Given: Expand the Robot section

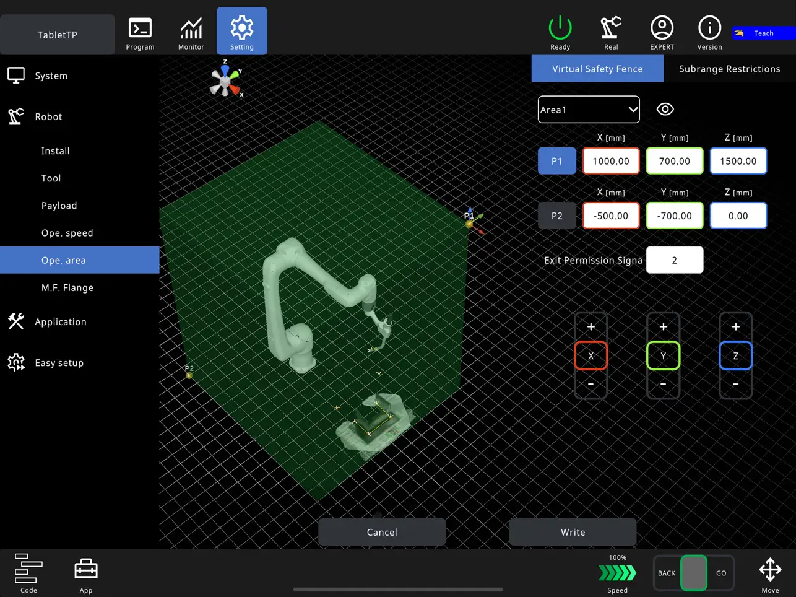Looking at the screenshot, I should click(79, 116).
